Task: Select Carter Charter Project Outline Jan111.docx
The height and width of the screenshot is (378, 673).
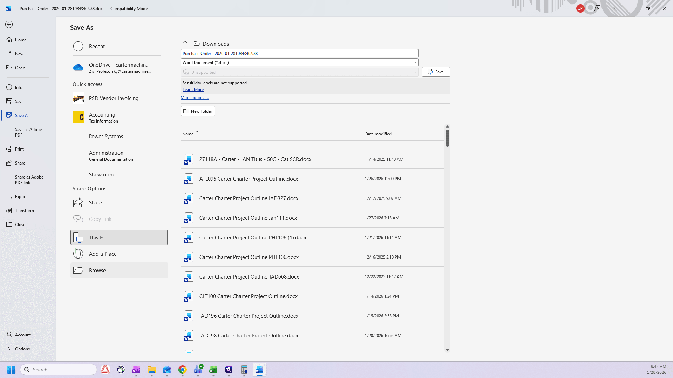Action: [312, 218]
